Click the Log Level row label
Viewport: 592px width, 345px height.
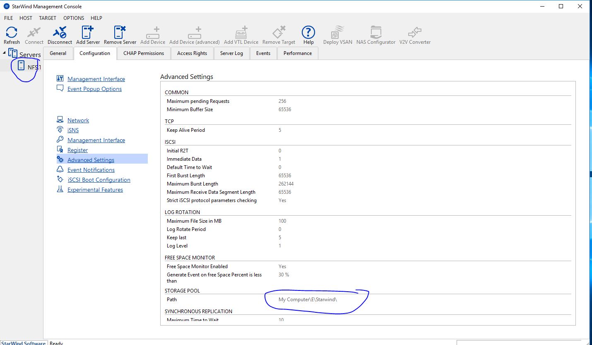pyautogui.click(x=177, y=246)
